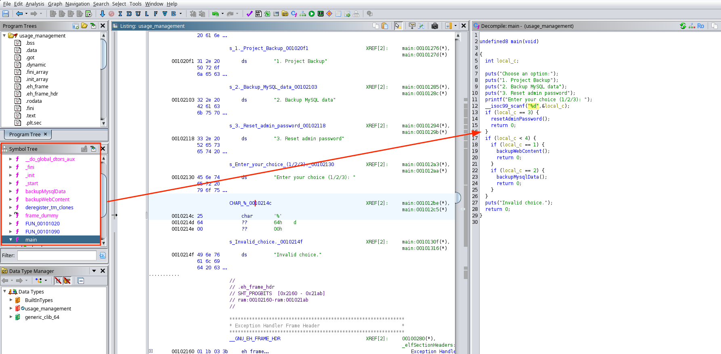Toggle navigation to next Label (L icon)
Image resolution: width=721 pixels, height=354 pixels.
click(x=147, y=14)
